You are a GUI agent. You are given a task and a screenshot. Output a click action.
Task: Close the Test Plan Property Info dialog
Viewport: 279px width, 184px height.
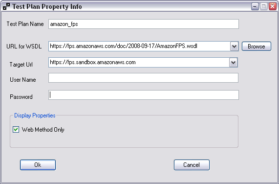coord(273,6)
